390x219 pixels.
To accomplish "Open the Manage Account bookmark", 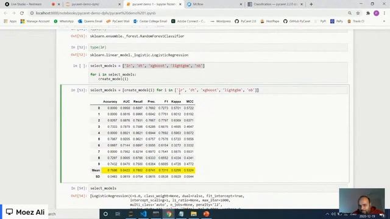I will pos(35,21).
